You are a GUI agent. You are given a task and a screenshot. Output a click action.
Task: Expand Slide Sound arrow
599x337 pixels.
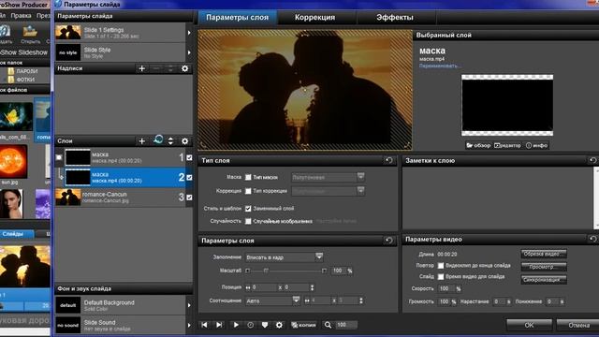point(189,325)
